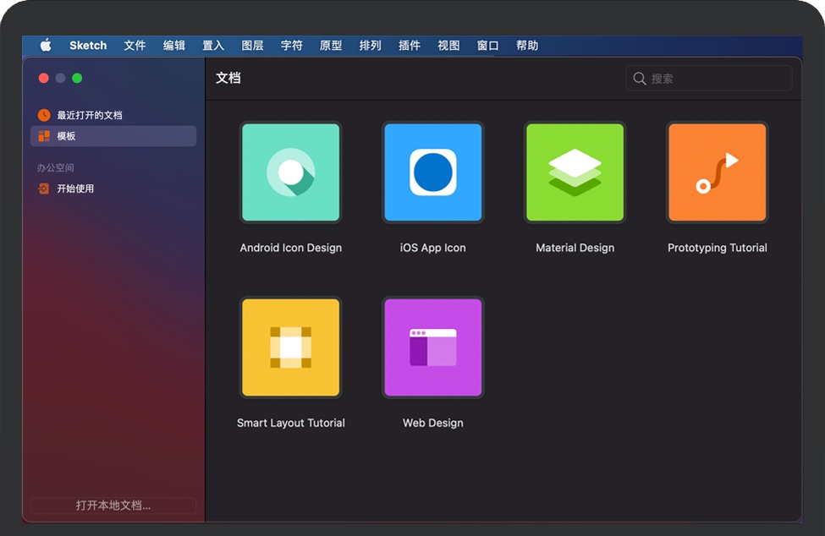Open the Smart Layout Tutorial icon
Image resolution: width=825 pixels, height=536 pixels.
pos(290,347)
